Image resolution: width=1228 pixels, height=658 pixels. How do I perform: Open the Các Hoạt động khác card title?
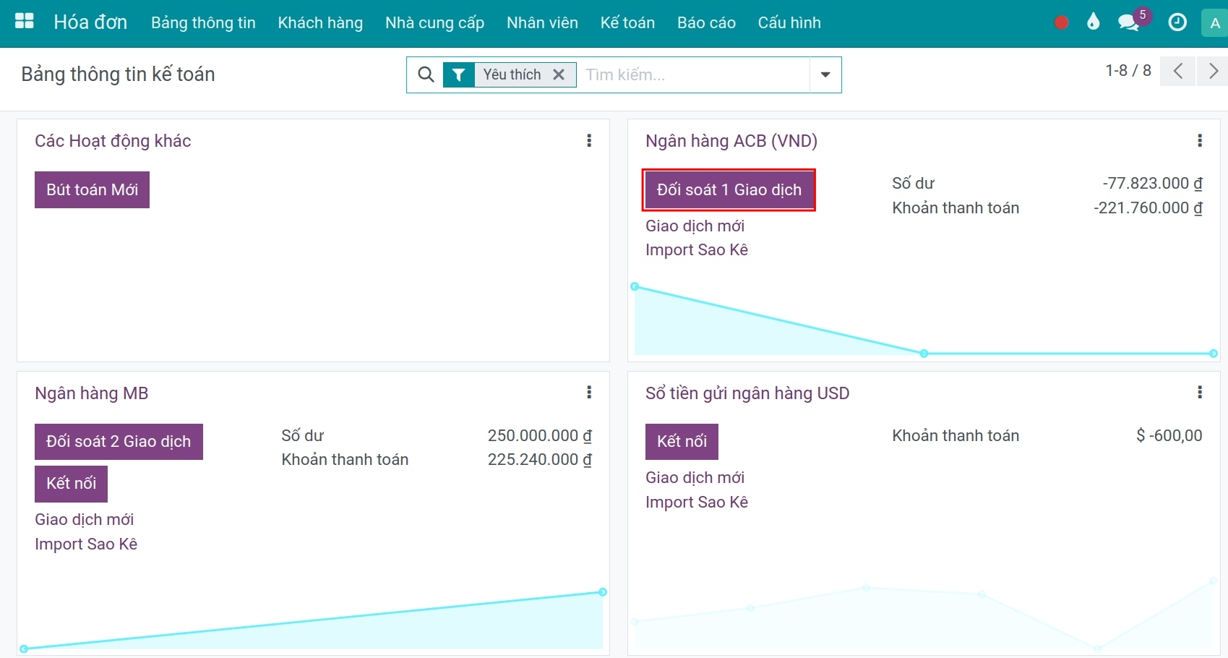[x=113, y=141]
